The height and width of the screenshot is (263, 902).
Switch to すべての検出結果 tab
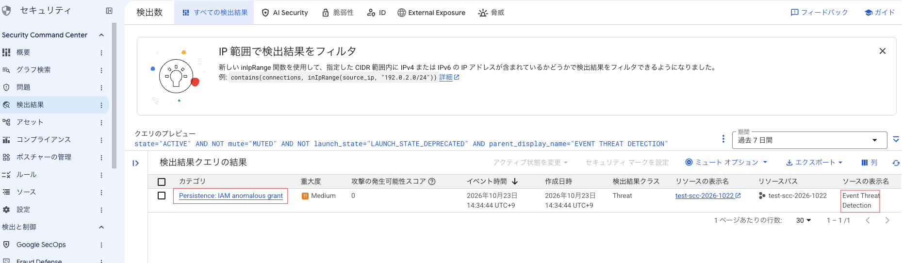pos(214,13)
